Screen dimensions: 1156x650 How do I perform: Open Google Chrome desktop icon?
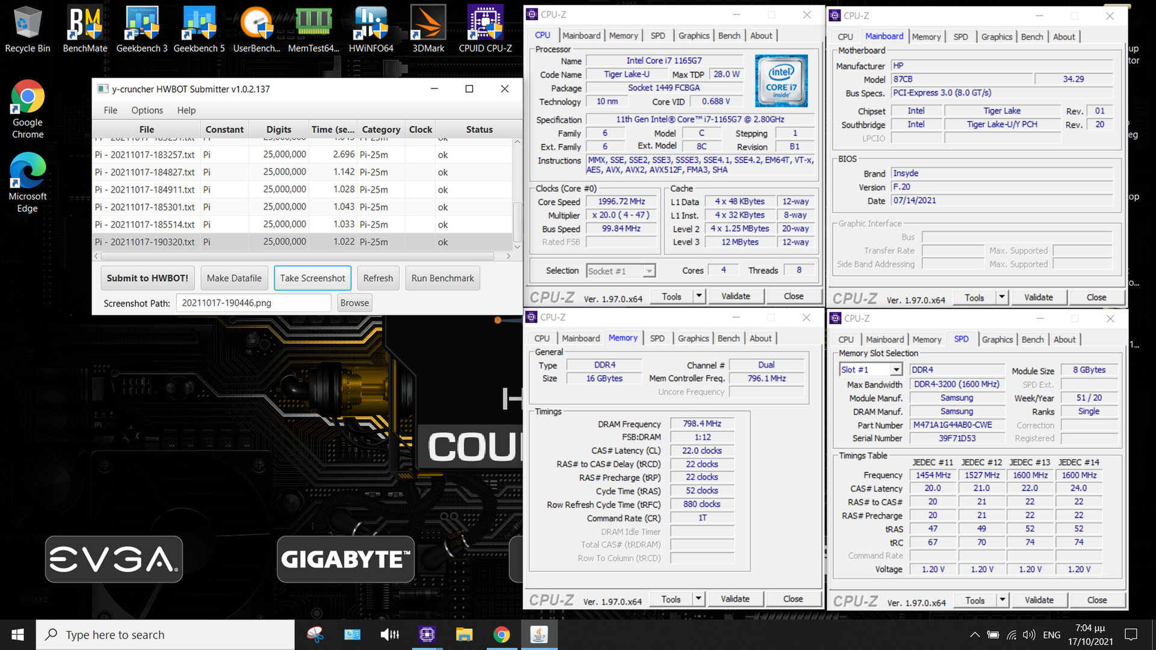[x=28, y=110]
